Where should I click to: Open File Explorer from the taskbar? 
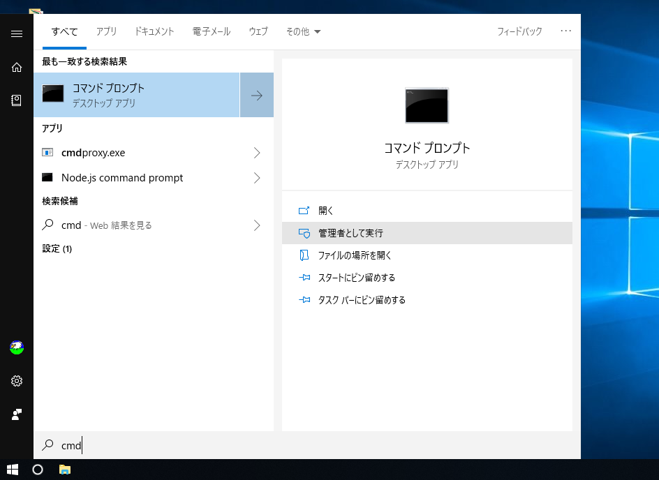pos(66,470)
